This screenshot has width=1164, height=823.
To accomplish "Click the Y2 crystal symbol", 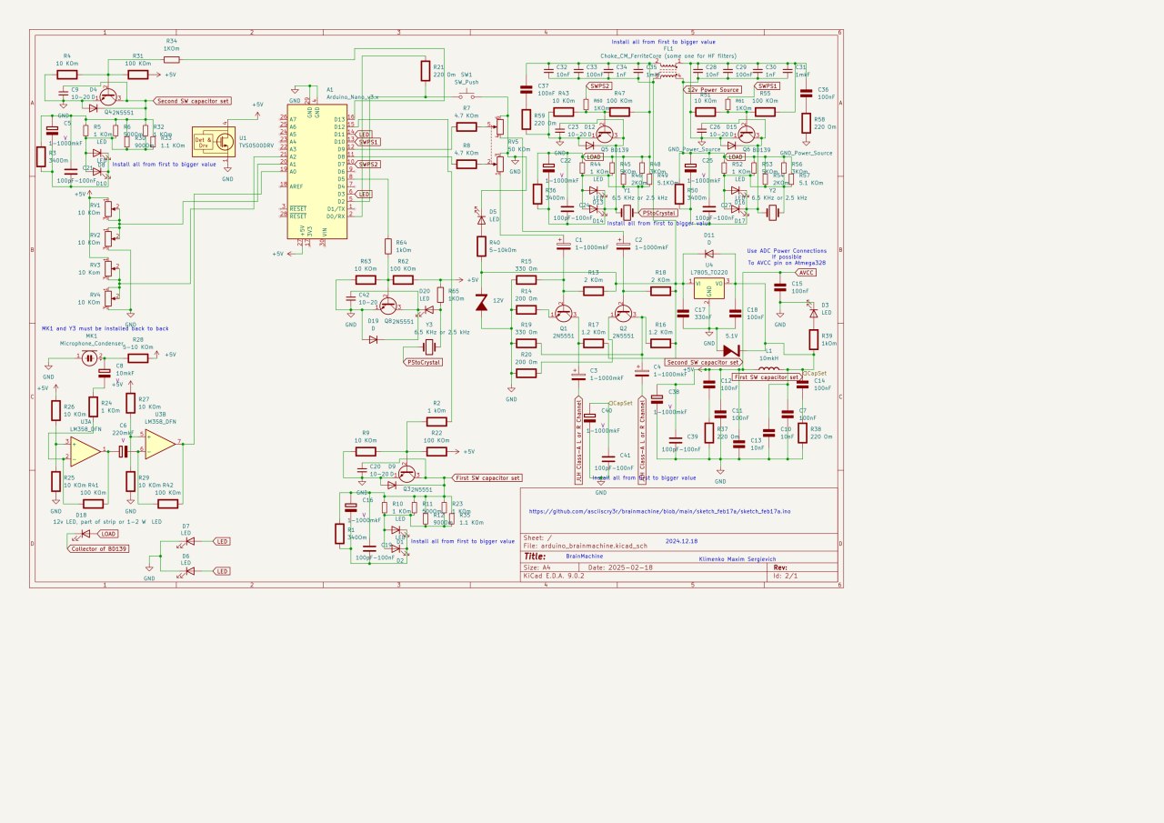I will (x=772, y=211).
